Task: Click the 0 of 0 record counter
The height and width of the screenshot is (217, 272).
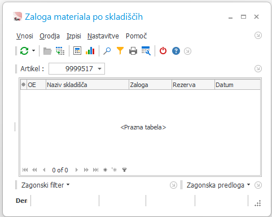Action: [x=60, y=170]
